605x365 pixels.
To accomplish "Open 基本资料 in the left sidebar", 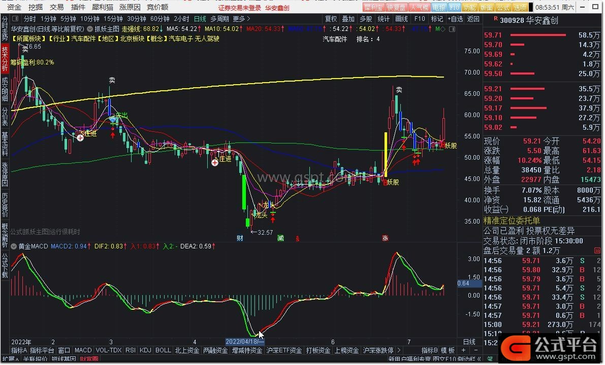I will [x=5, y=144].
